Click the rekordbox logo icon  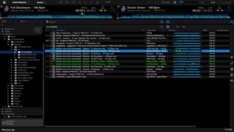4,3
